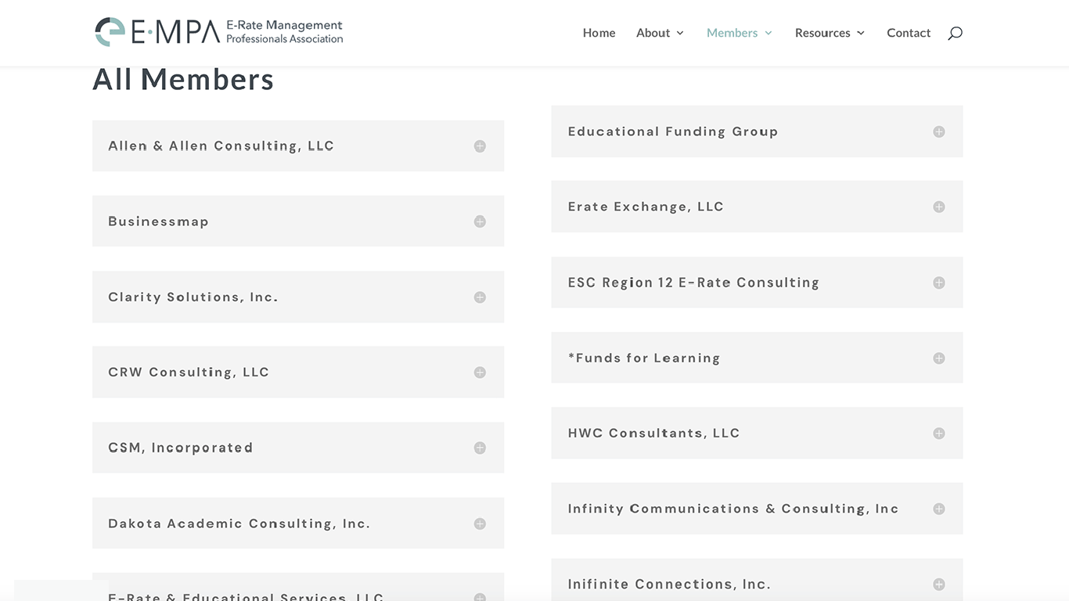This screenshot has height=601, width=1069.
Task: Click plus icon for Erate Exchange, LLC
Action: pos(939,207)
